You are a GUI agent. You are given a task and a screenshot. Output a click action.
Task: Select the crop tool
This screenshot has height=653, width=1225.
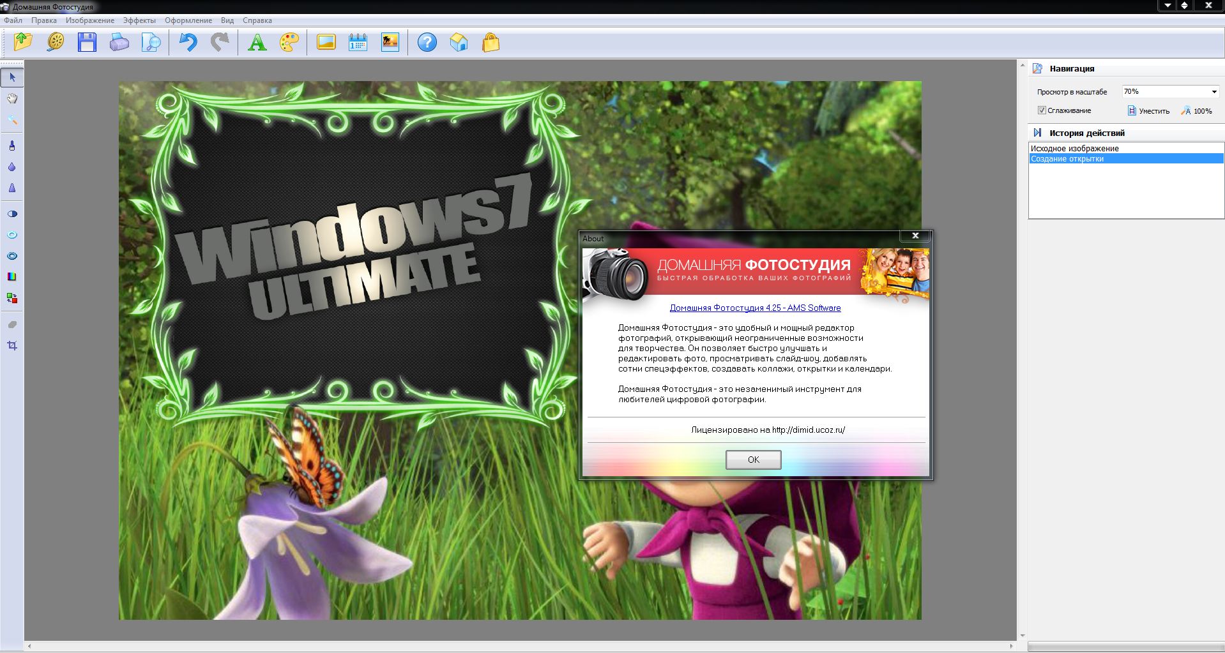[12, 345]
